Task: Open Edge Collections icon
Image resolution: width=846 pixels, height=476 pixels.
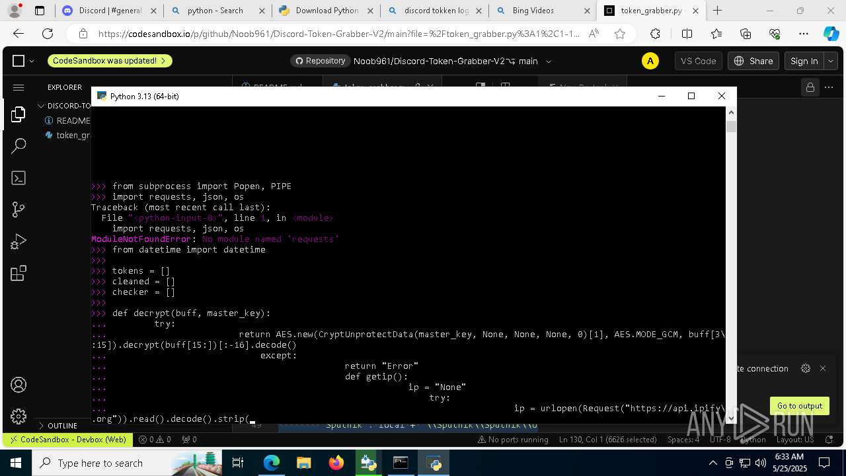Action: click(x=746, y=34)
